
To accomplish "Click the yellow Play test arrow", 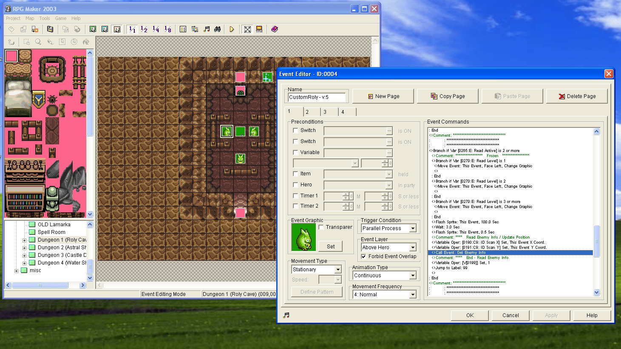I will pyautogui.click(x=232, y=29).
